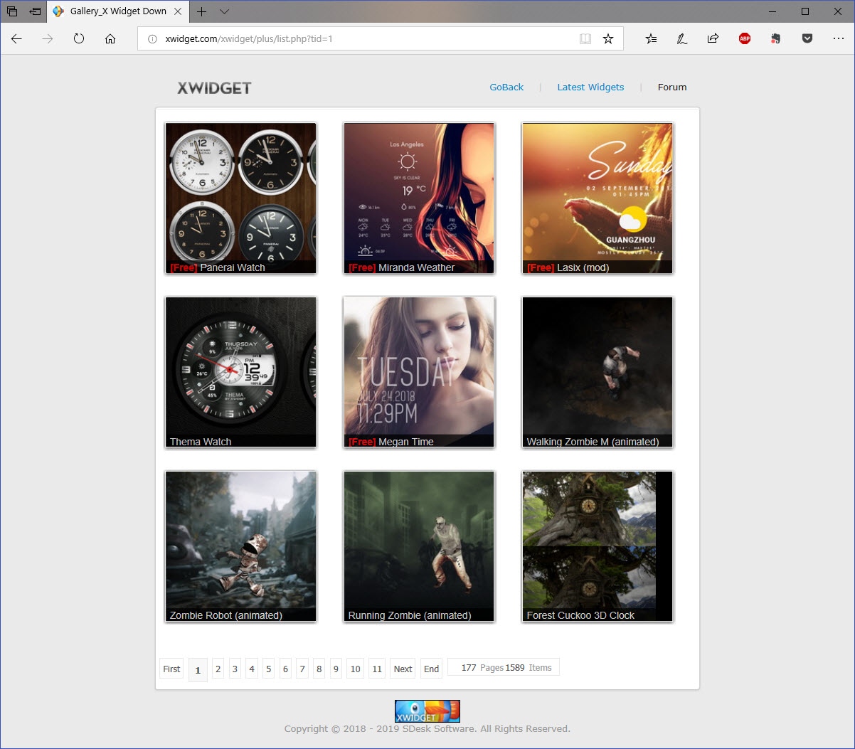
Task: Open the Zombie Robot widget thumbnail
Action: pyautogui.click(x=241, y=546)
